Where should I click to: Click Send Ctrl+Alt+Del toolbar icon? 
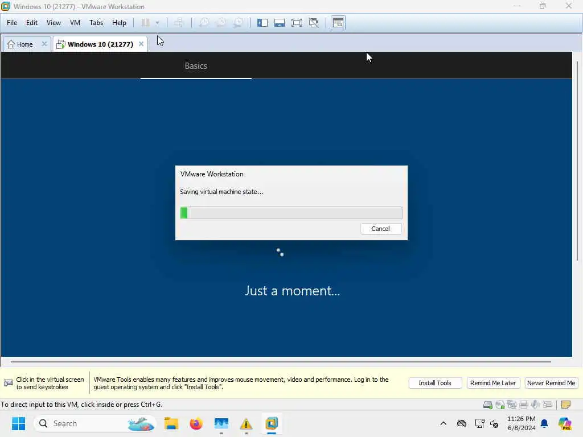(179, 23)
